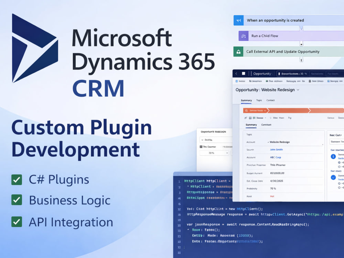Open the dropdown arrow in the form toolbar
The height and width of the screenshot is (258, 344).
coord(266,118)
